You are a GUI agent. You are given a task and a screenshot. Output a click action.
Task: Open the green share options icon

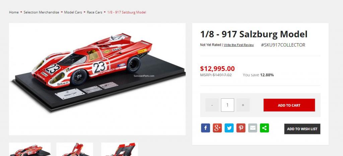click(265, 128)
